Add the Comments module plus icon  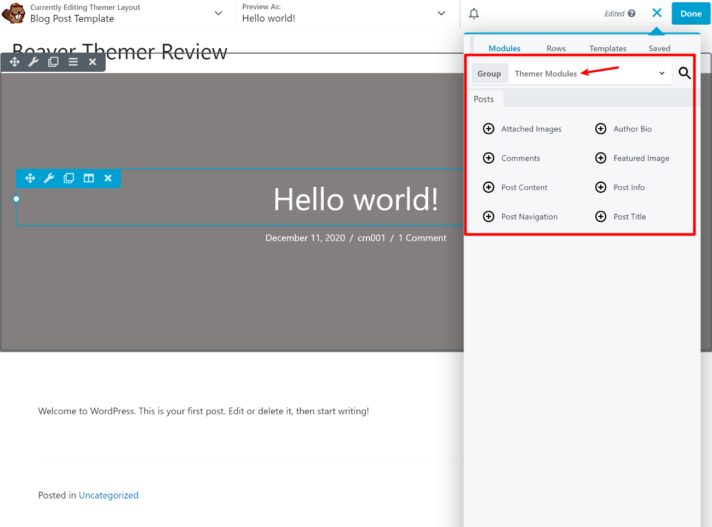click(x=489, y=158)
